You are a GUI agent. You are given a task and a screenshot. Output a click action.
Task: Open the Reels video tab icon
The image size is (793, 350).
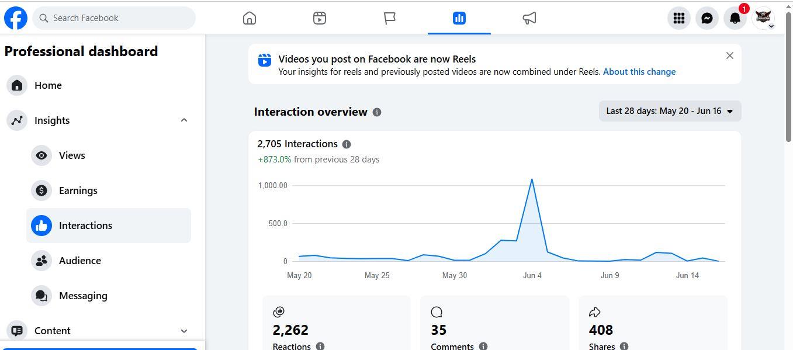320,18
